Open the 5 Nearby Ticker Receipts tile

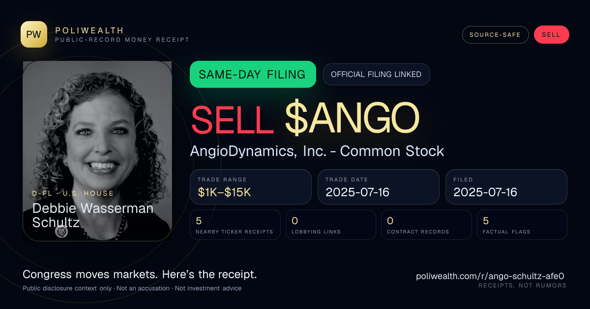[235, 225]
